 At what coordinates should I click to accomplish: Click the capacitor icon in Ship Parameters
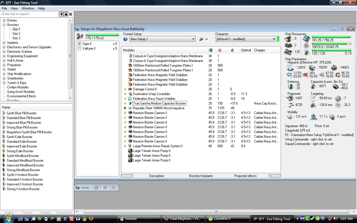tap(313, 86)
